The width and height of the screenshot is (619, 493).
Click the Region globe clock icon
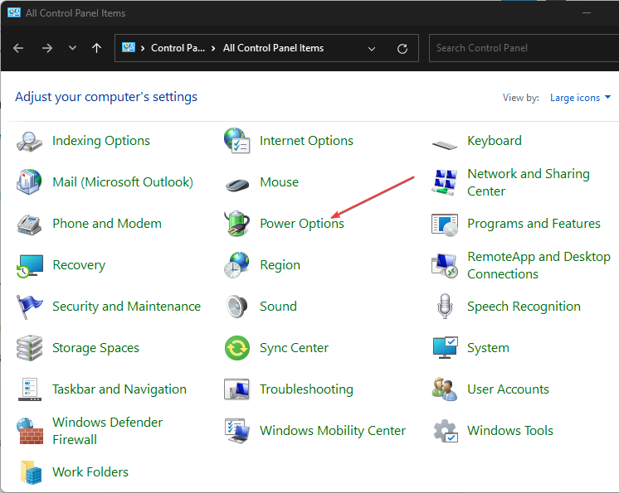[237, 265]
